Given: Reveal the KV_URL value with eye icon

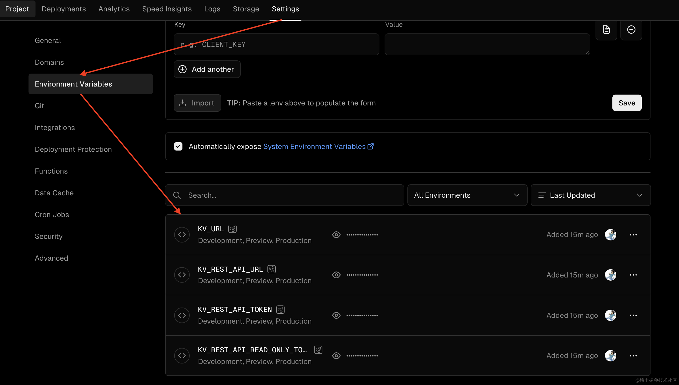Looking at the screenshot, I should [336, 234].
